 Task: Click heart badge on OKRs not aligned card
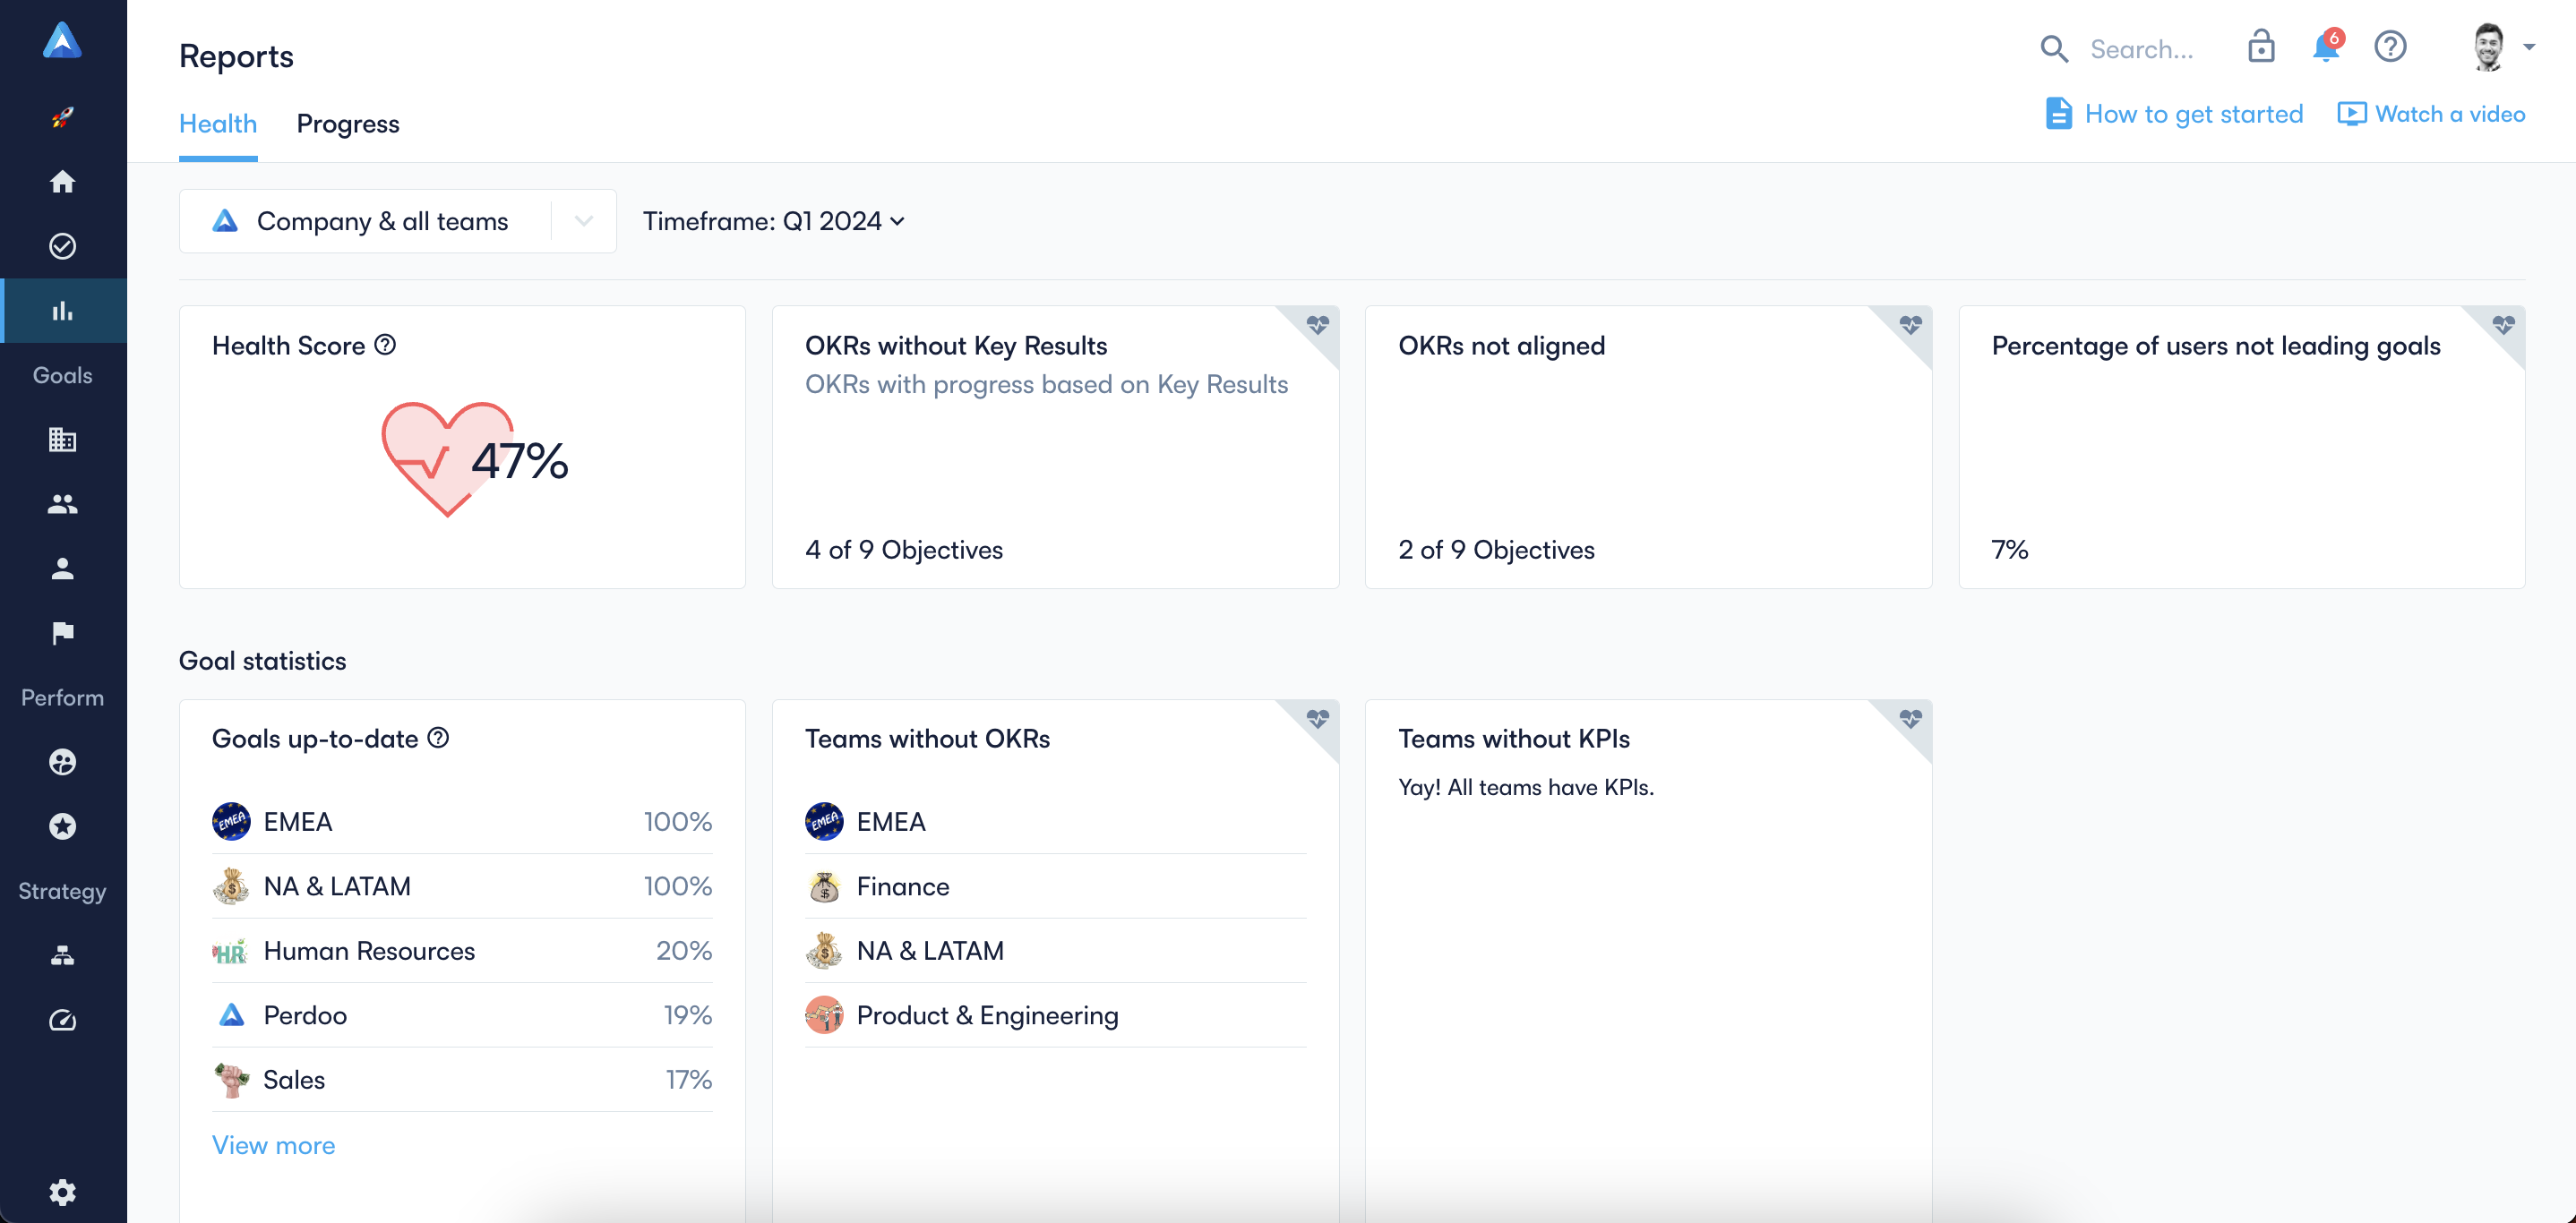pos(1910,326)
